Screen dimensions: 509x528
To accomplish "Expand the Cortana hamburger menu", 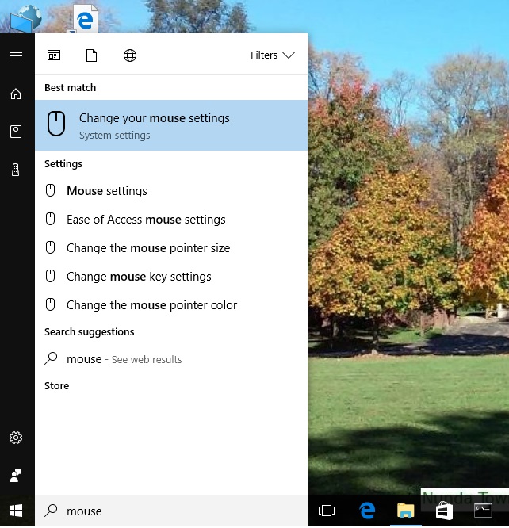I will (x=15, y=55).
